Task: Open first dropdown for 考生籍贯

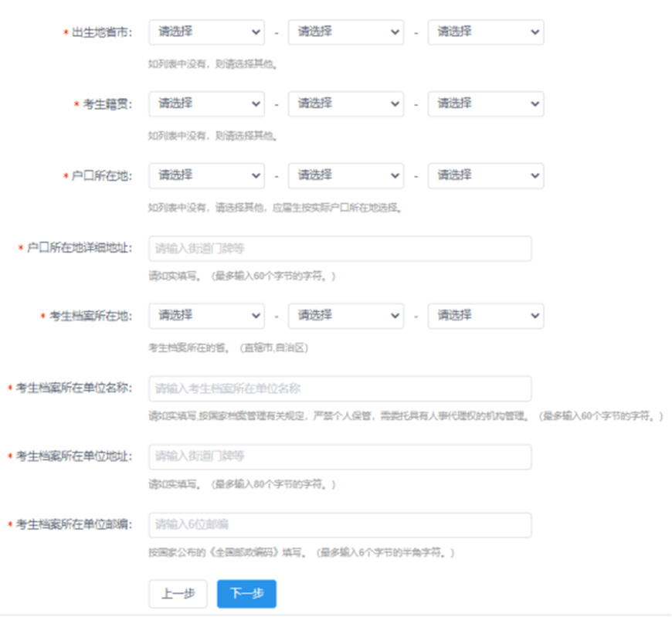Action: pyautogui.click(x=206, y=103)
